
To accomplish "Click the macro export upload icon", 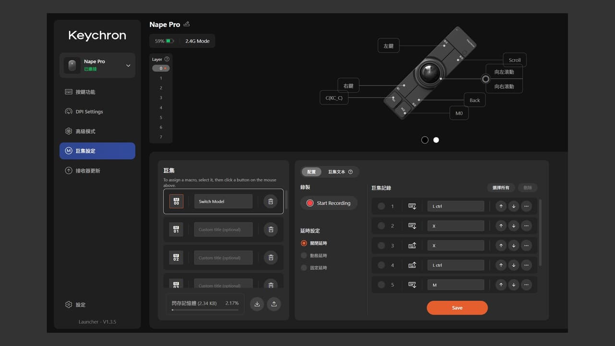I will pyautogui.click(x=274, y=304).
